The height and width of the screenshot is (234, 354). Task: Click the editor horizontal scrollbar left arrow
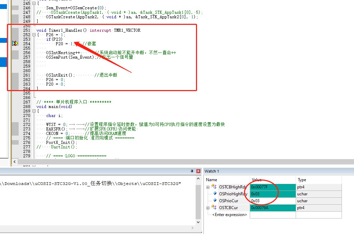[x=15, y=162]
